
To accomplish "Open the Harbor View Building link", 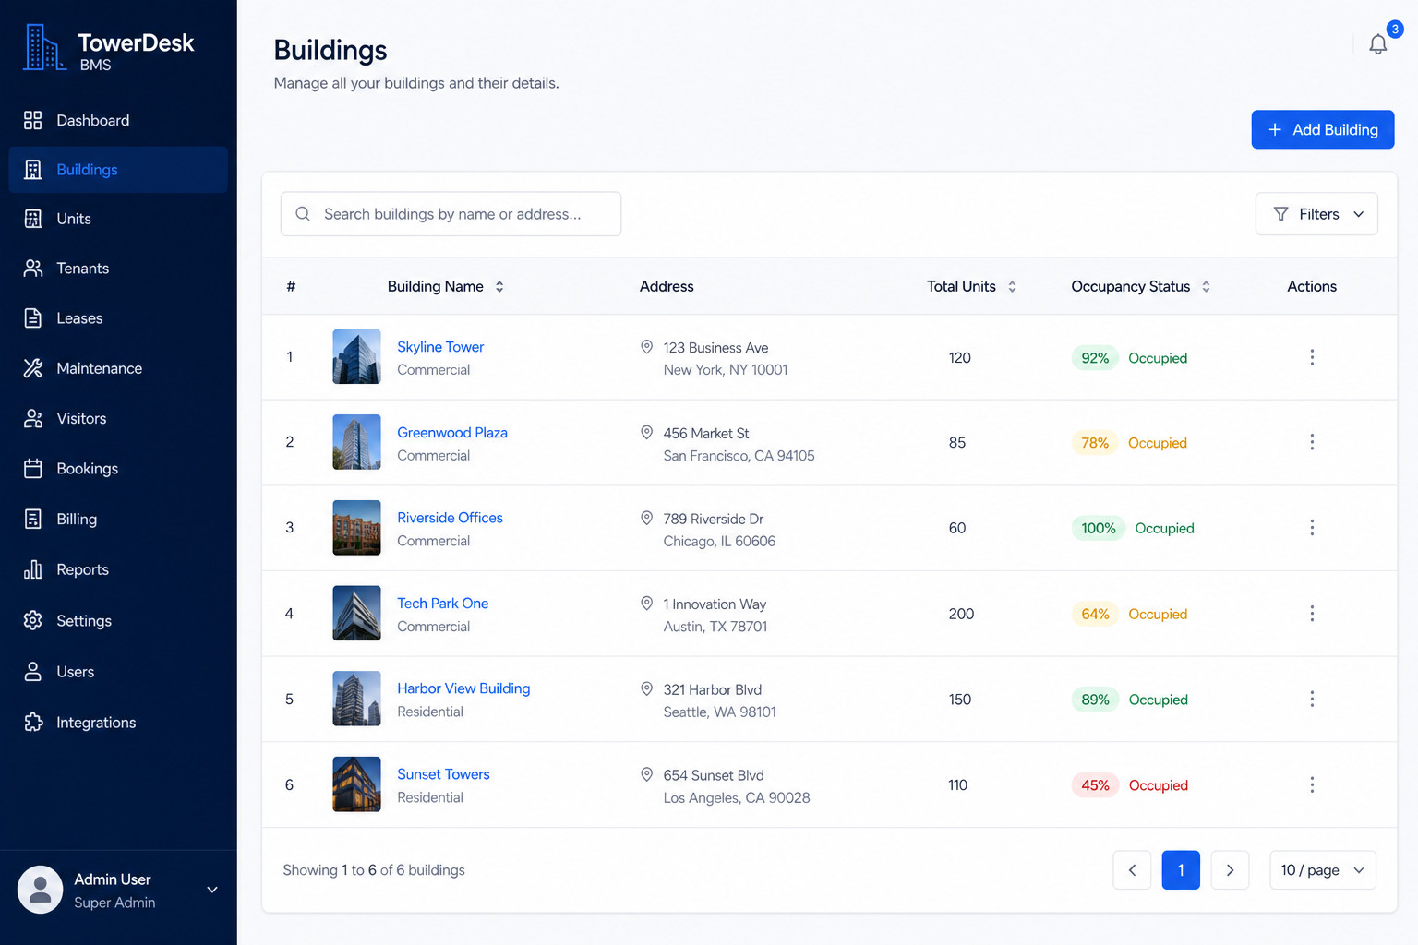I will tap(463, 688).
